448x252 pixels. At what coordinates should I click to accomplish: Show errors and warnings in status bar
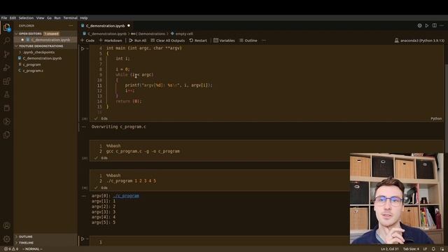click(x=11, y=249)
